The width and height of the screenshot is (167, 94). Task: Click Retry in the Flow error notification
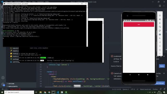pyautogui.click(x=162, y=66)
